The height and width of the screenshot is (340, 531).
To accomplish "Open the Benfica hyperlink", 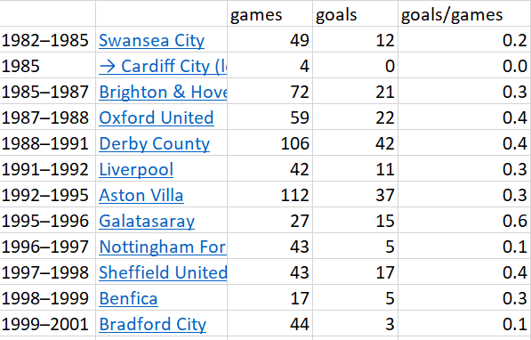I will 128,299.
